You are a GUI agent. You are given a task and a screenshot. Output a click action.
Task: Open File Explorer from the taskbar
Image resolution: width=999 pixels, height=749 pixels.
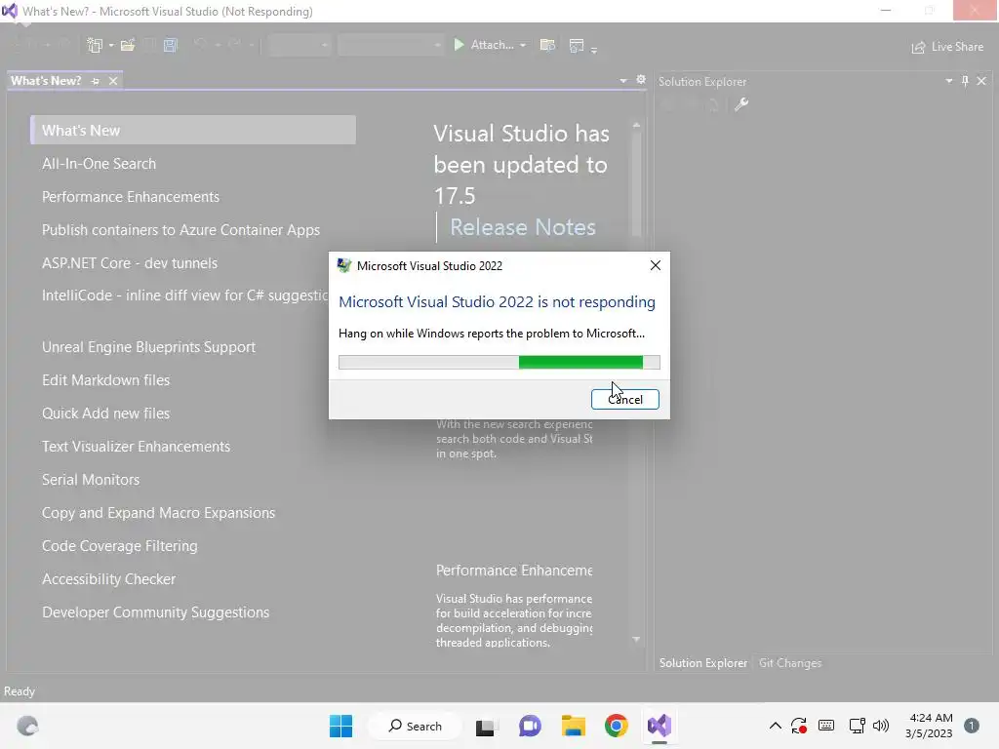point(574,726)
